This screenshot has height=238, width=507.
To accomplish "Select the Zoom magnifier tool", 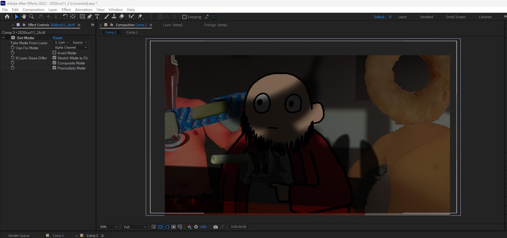I will tap(31, 17).
